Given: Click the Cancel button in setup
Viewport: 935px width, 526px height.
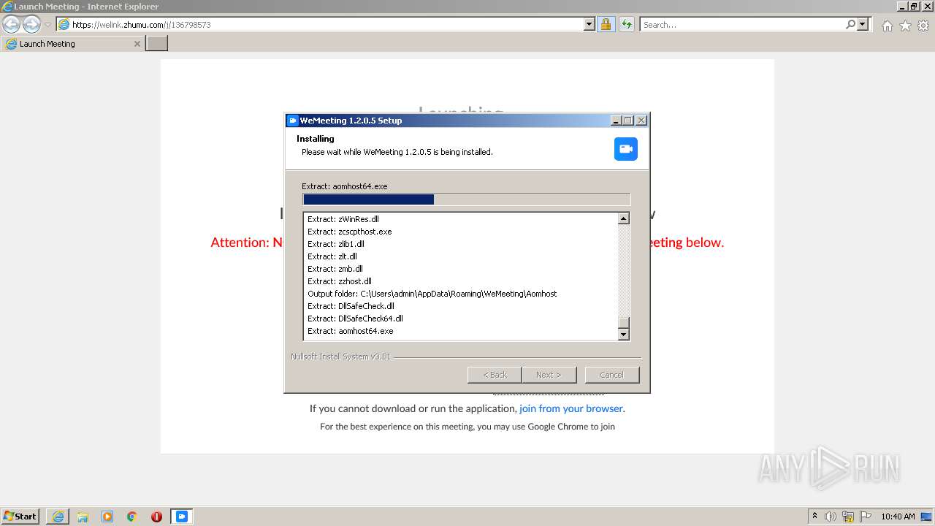Looking at the screenshot, I should click(x=611, y=375).
